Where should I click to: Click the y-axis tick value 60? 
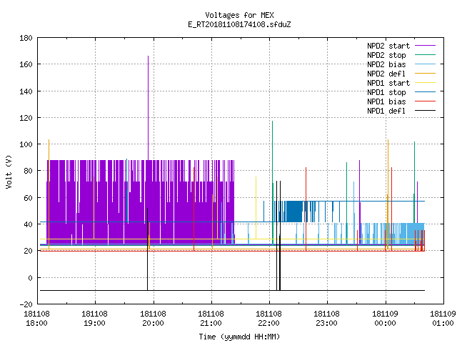coord(28,198)
